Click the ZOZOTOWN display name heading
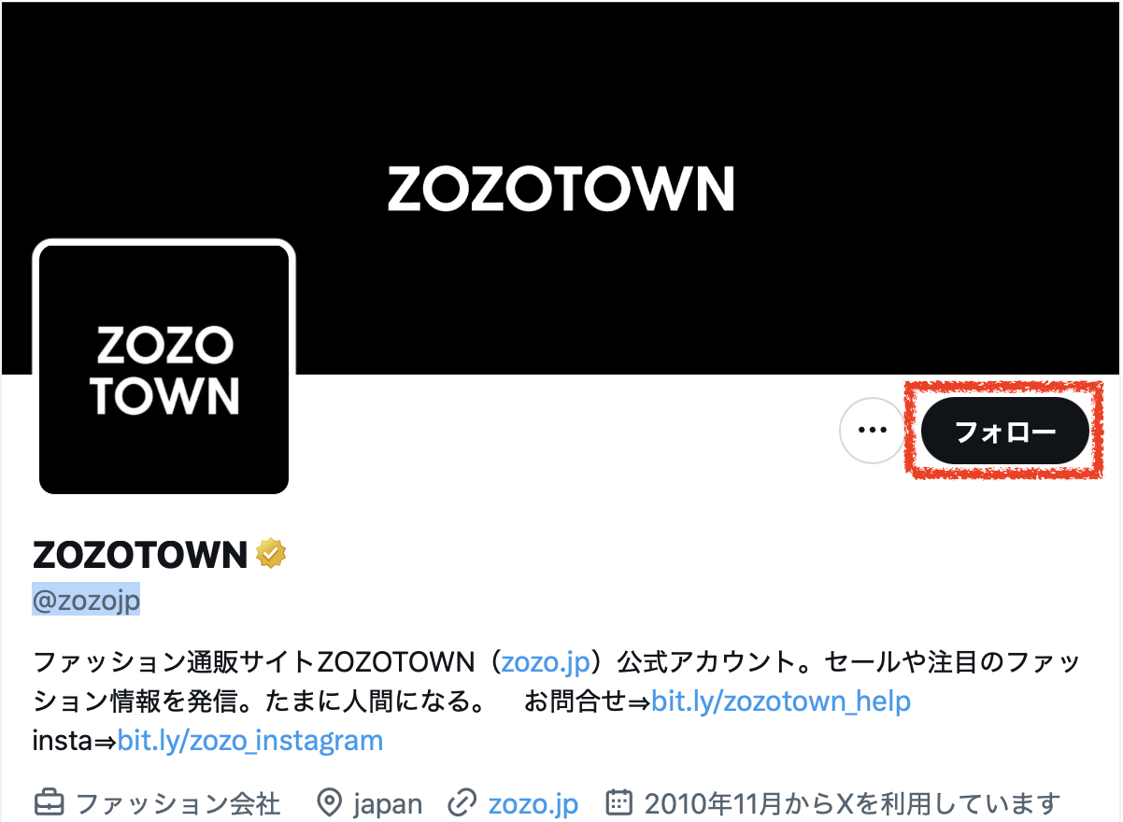This screenshot has height=822, width=1123. [x=140, y=555]
